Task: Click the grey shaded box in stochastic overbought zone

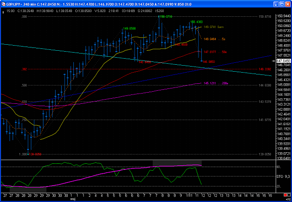Action: pyautogui.click(x=177, y=164)
